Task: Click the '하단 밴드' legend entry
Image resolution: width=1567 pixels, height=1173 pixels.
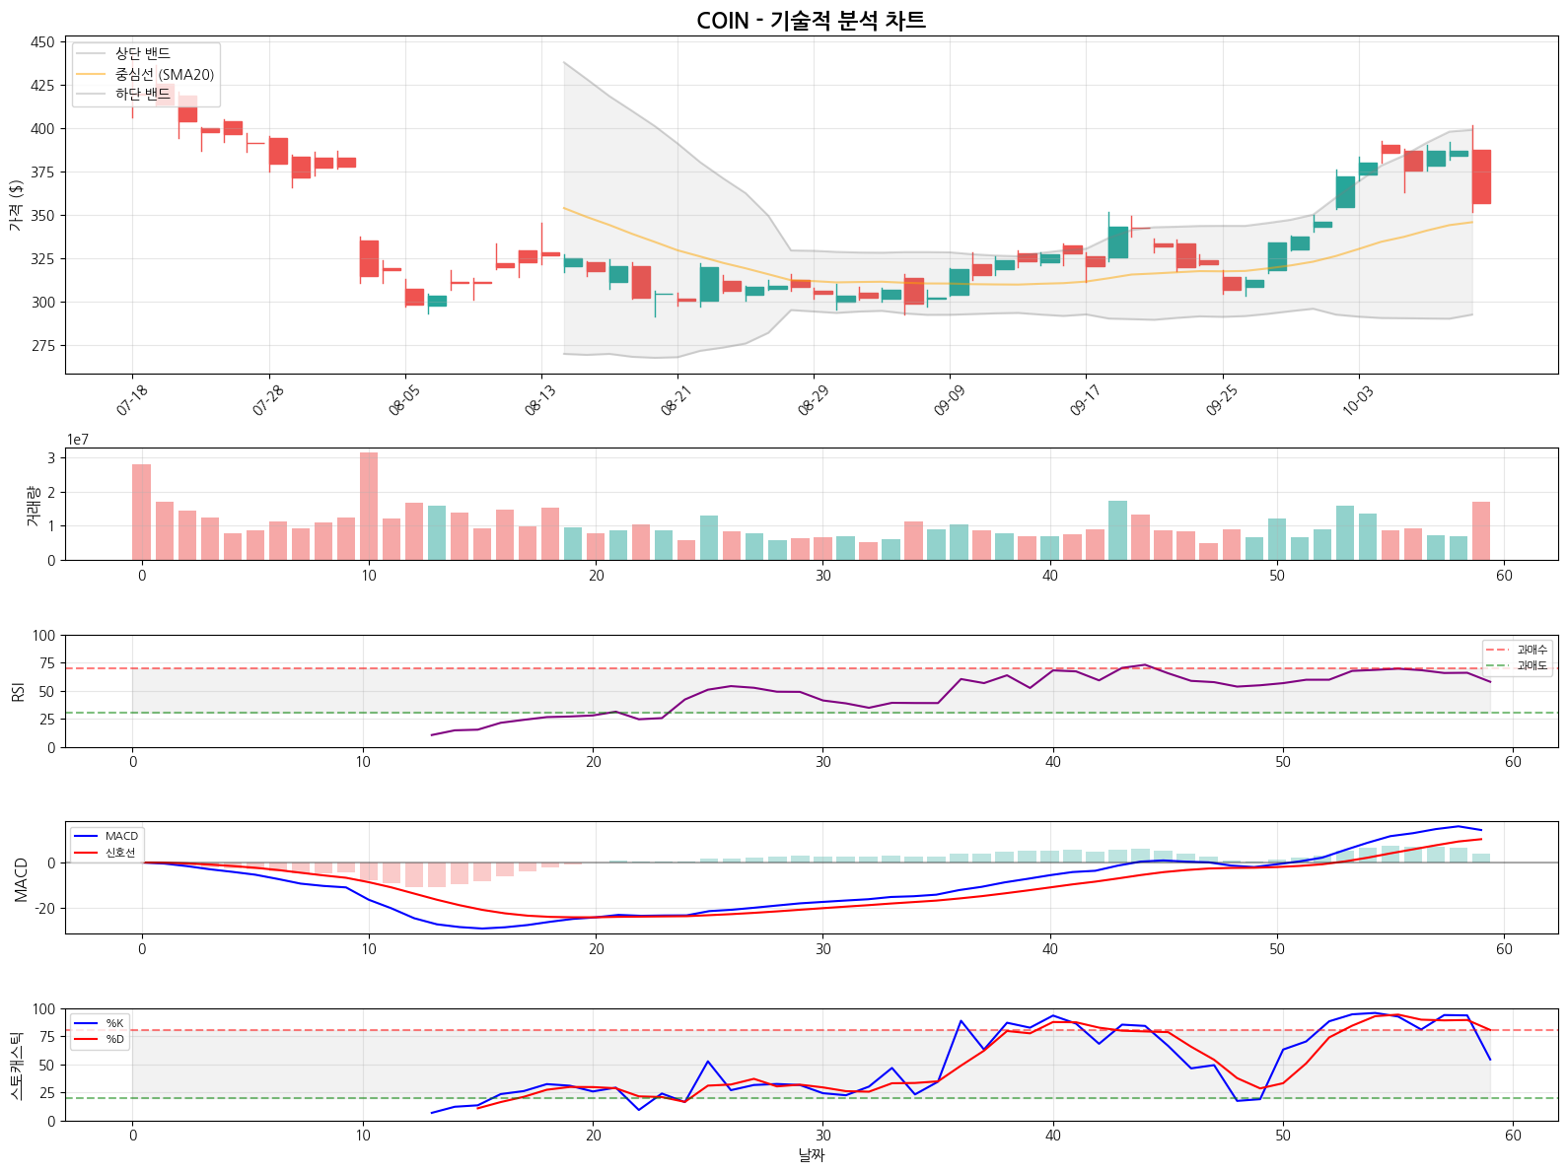Action: coord(142,94)
